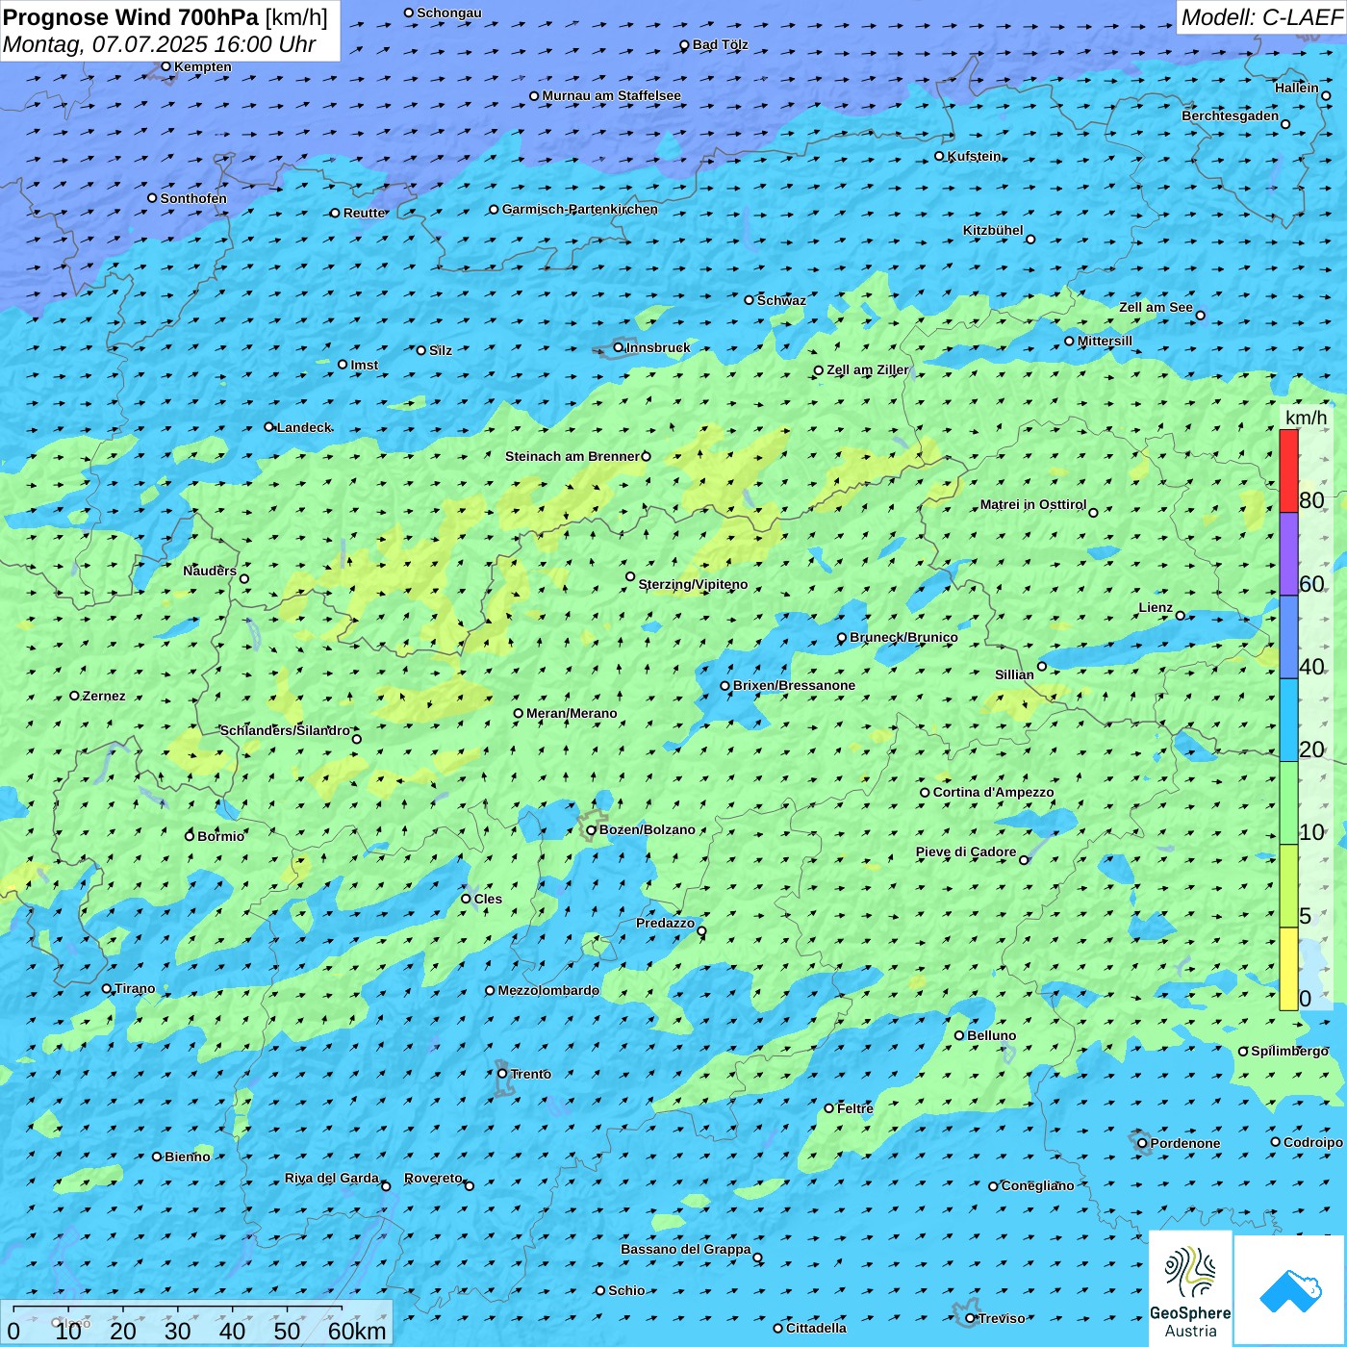
Task: Click the Garmisch-Partenkirchen marker circle
Action: tap(494, 209)
